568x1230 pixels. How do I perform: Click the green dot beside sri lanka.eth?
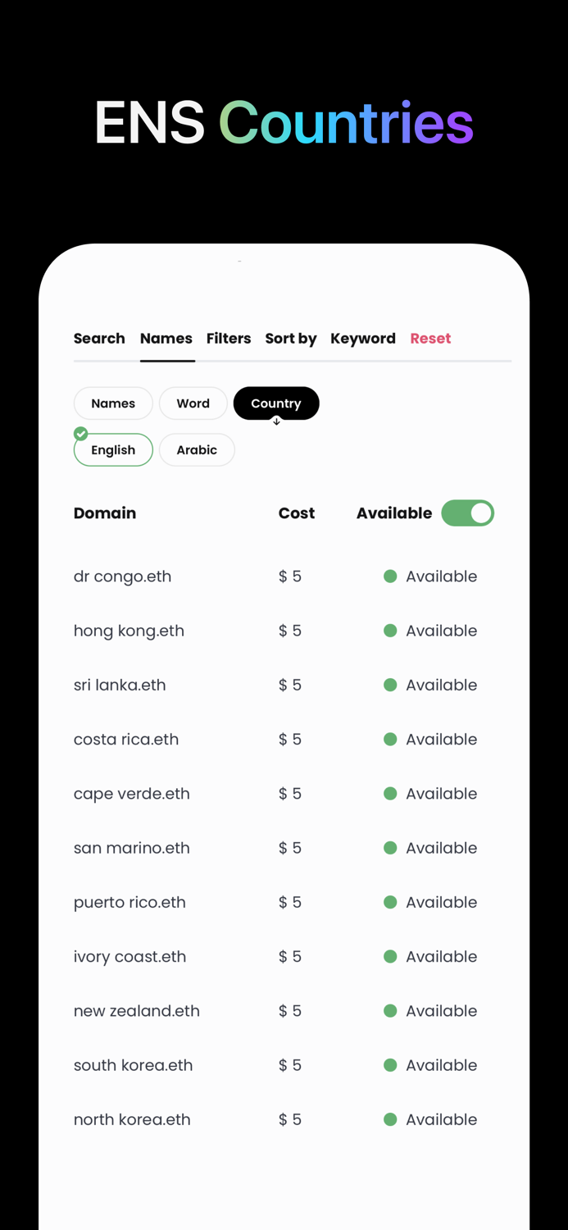click(390, 685)
